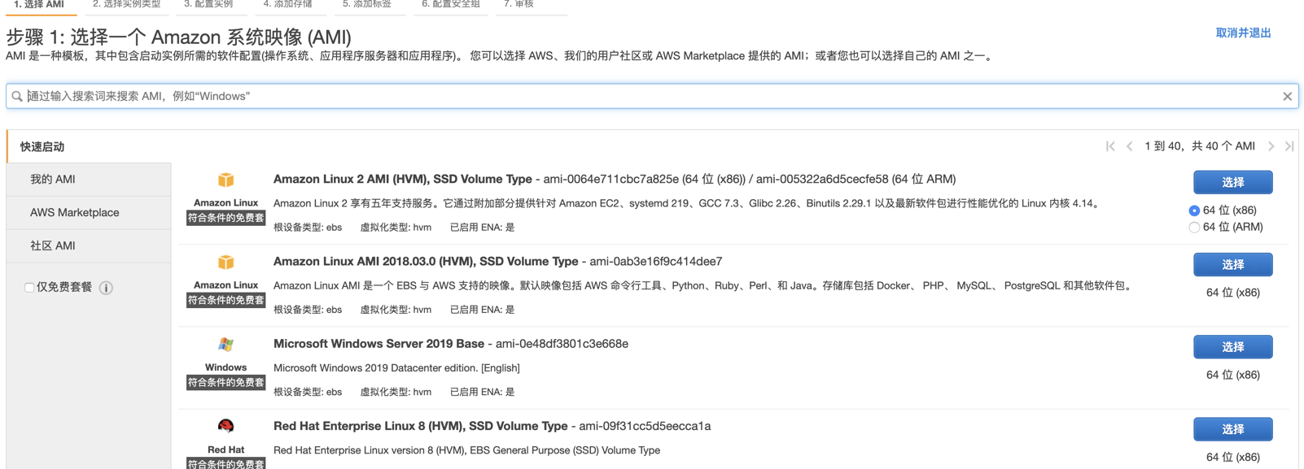1304x469 pixels.
Task: Go to next AMI page
Action: (1271, 146)
